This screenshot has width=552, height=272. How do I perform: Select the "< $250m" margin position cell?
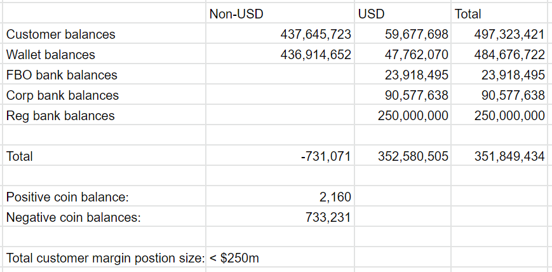pos(234,258)
